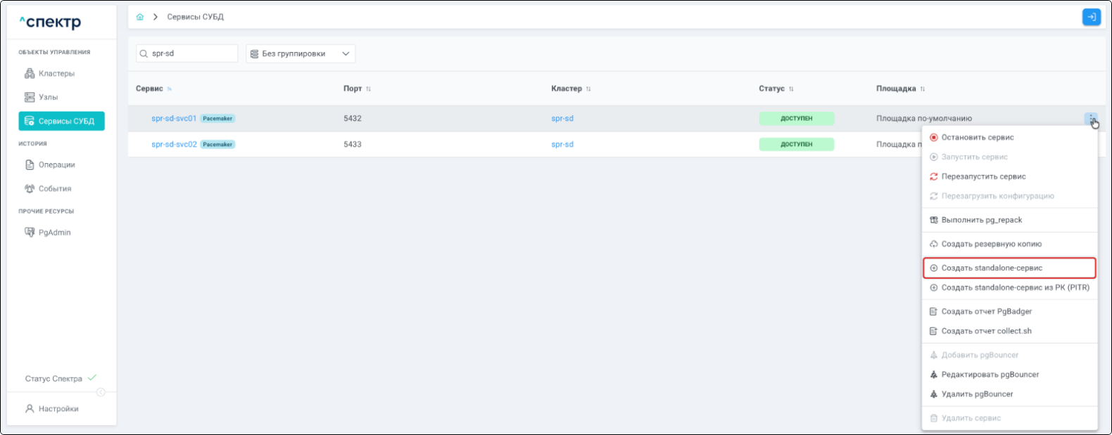
Task: Choose Остановить сервис from the menu
Action: [977, 138]
